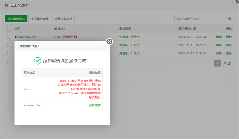Check the emmmm.top row checkbox
The height and width of the screenshot is (139, 239).
9,37
